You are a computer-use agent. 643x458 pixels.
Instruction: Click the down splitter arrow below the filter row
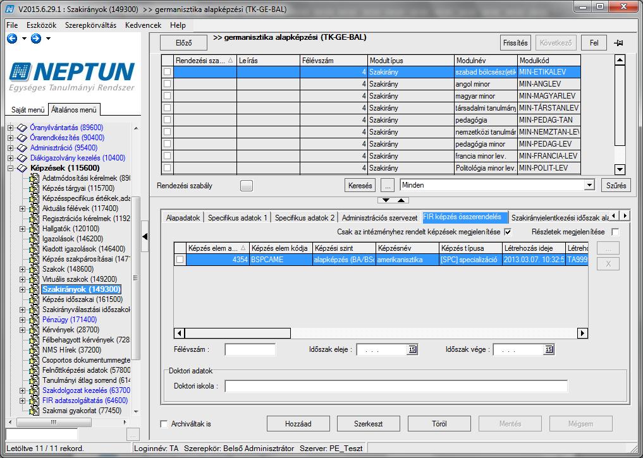pos(386,200)
